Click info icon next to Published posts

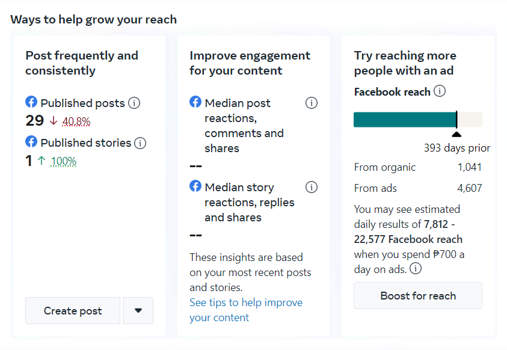pos(134,103)
